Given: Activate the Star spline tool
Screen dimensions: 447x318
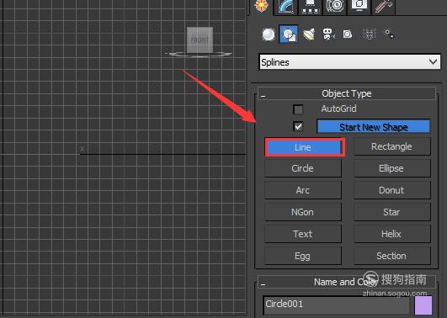Looking at the screenshot, I should coord(391,212).
